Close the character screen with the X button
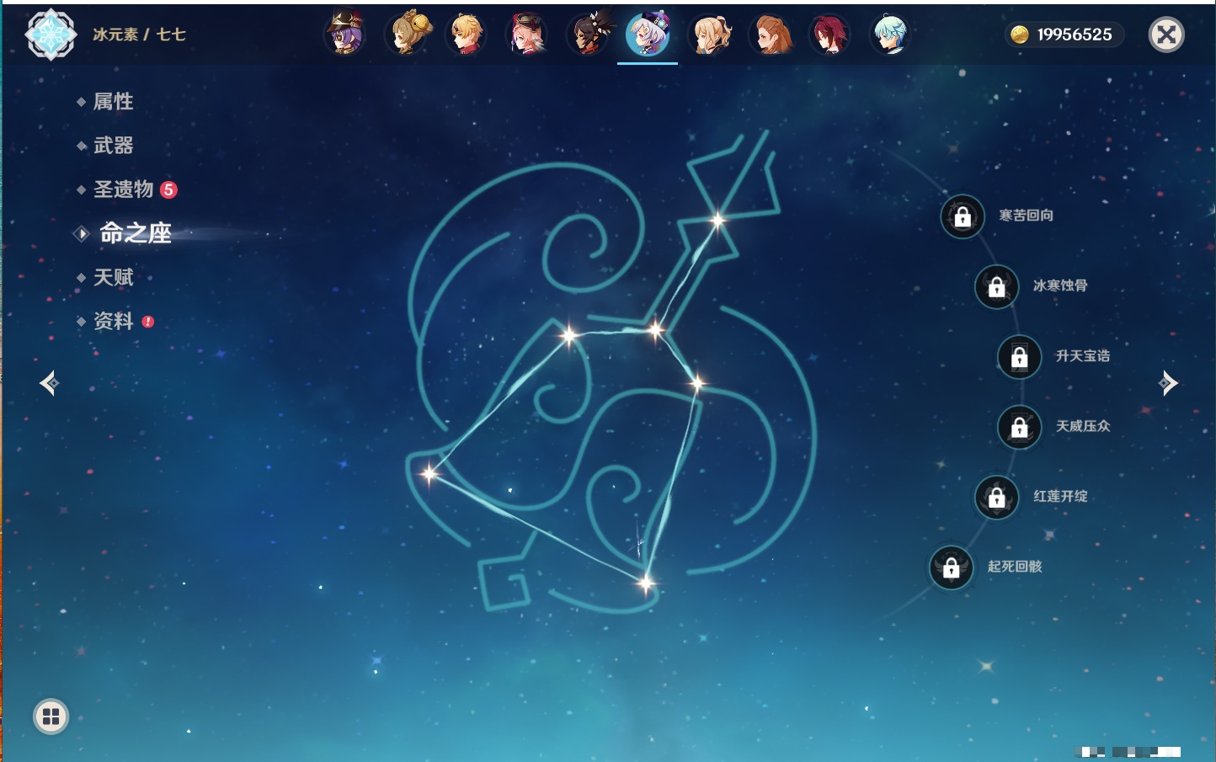The image size is (1216, 762). pos(1166,35)
